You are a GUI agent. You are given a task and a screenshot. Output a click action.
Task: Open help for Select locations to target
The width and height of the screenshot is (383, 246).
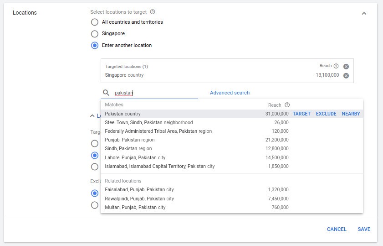tap(153, 12)
